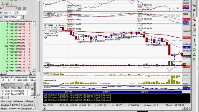Select the green rectangle drawing tool
Screen dimensions: 199x112
[x=194, y=45]
